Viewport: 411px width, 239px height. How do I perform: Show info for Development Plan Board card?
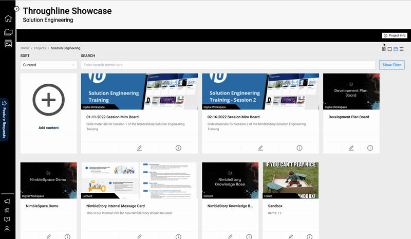click(370, 148)
